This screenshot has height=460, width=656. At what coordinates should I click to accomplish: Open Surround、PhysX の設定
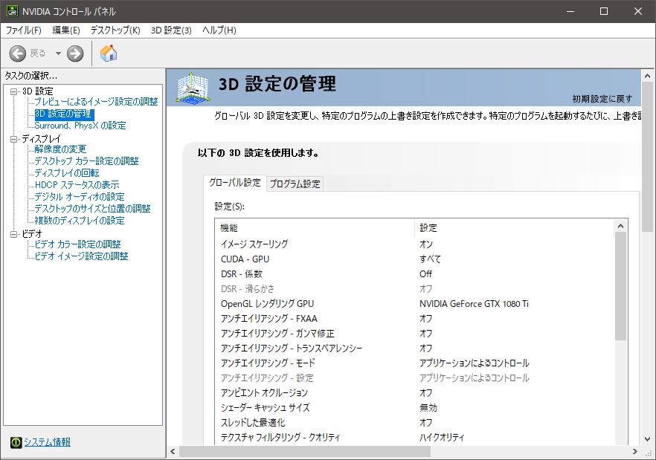tap(80, 126)
